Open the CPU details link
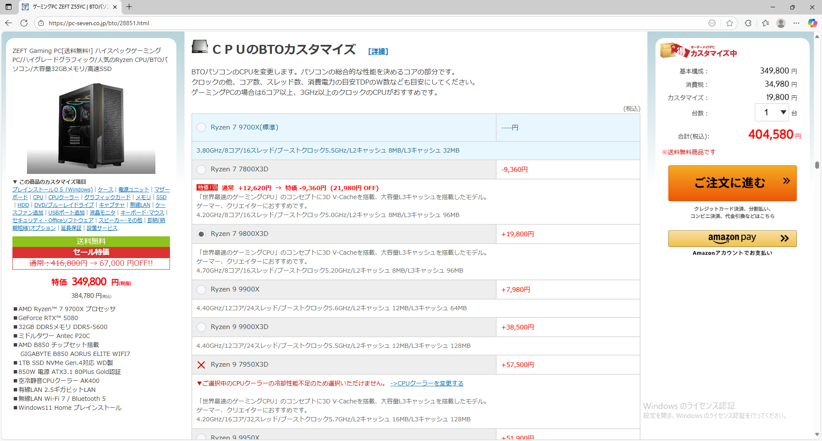 [378, 51]
